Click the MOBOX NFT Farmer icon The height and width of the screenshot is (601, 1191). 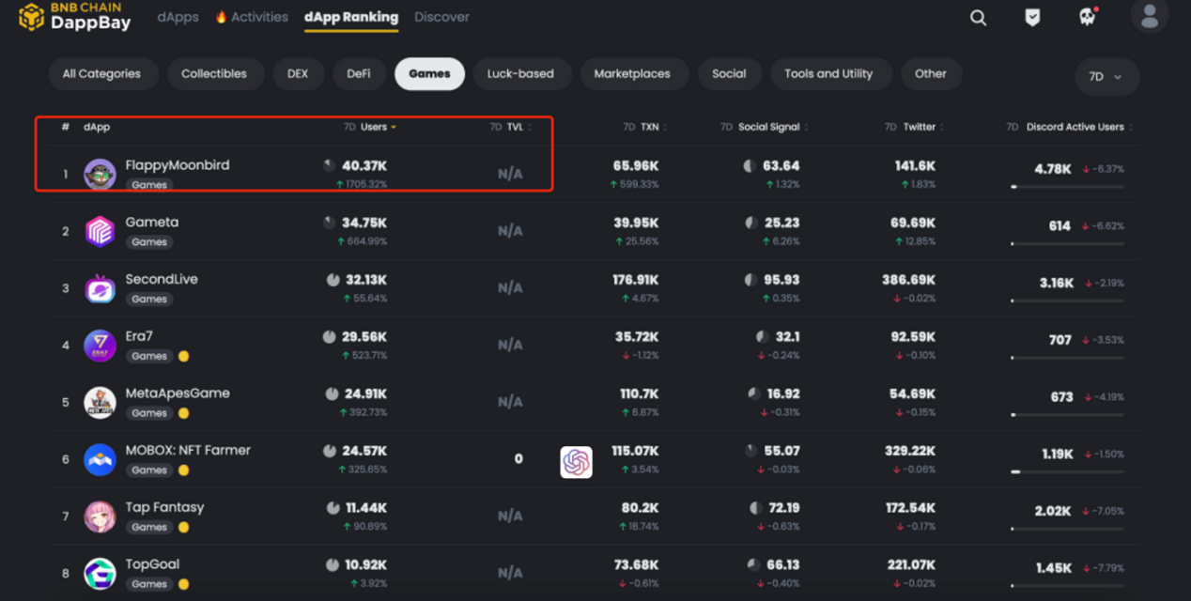point(101,459)
